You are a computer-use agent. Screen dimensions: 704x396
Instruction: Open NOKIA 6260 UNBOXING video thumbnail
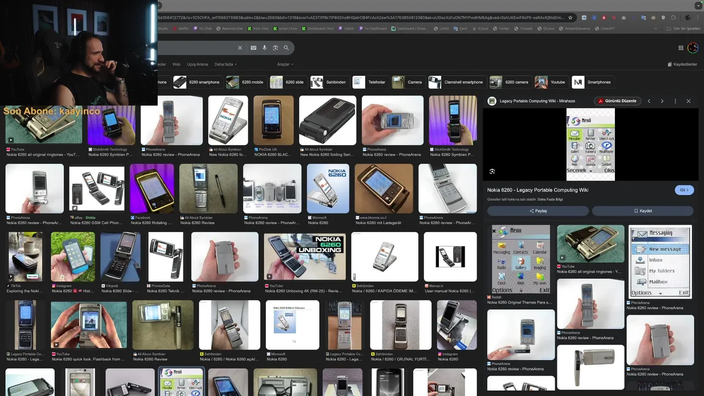pos(305,257)
